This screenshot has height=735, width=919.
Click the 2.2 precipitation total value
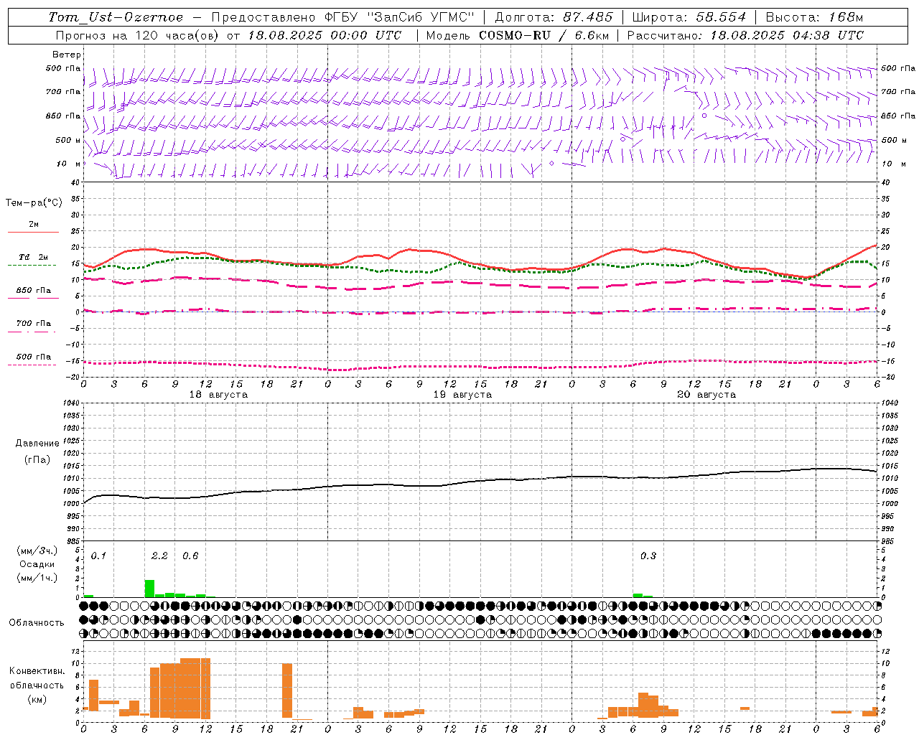coord(159,556)
